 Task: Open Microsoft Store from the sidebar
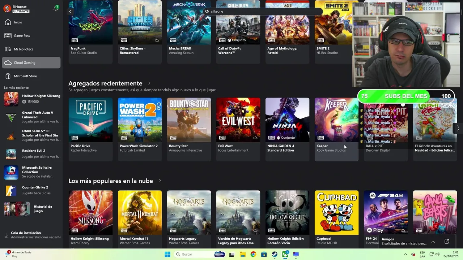coord(31,76)
